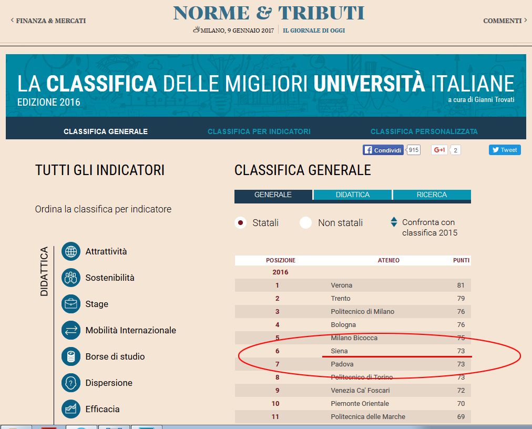Select the Statali radio button
Image resolution: width=532 pixels, height=429 pixels.
point(240,222)
